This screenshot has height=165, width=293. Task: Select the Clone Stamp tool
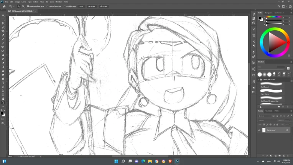[3, 55]
